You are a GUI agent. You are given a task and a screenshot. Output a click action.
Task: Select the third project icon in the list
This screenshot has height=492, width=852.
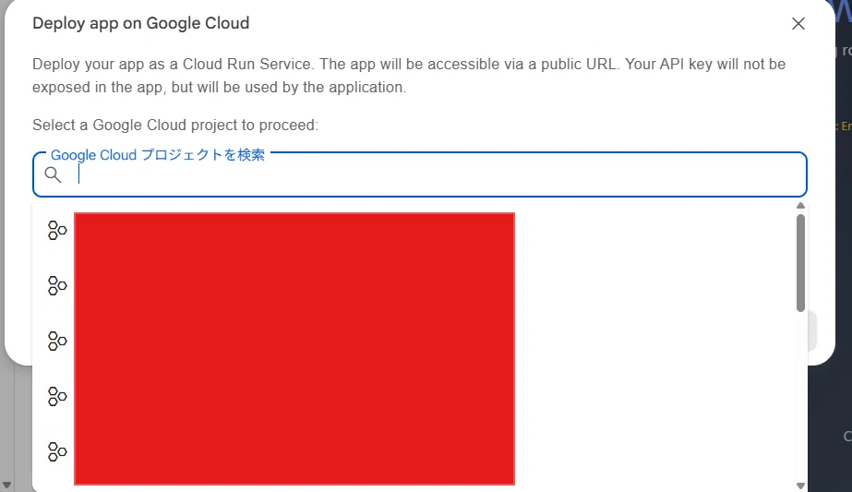tap(57, 341)
